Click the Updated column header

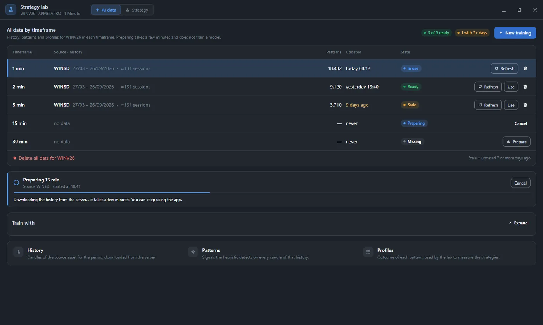[x=353, y=52]
